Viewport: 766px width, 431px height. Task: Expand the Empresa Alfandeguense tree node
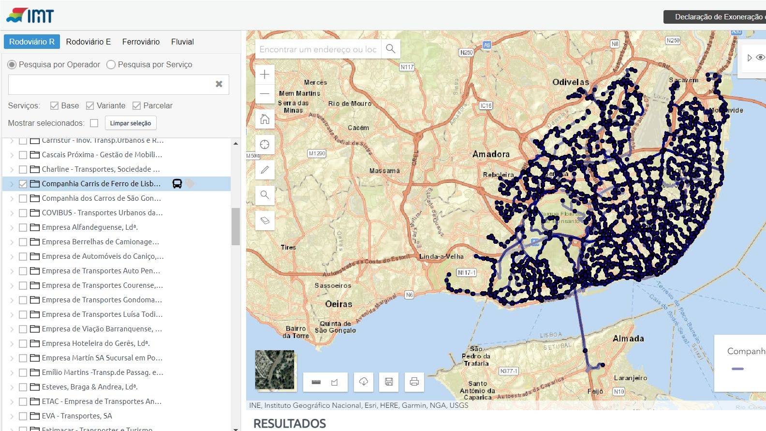12,227
